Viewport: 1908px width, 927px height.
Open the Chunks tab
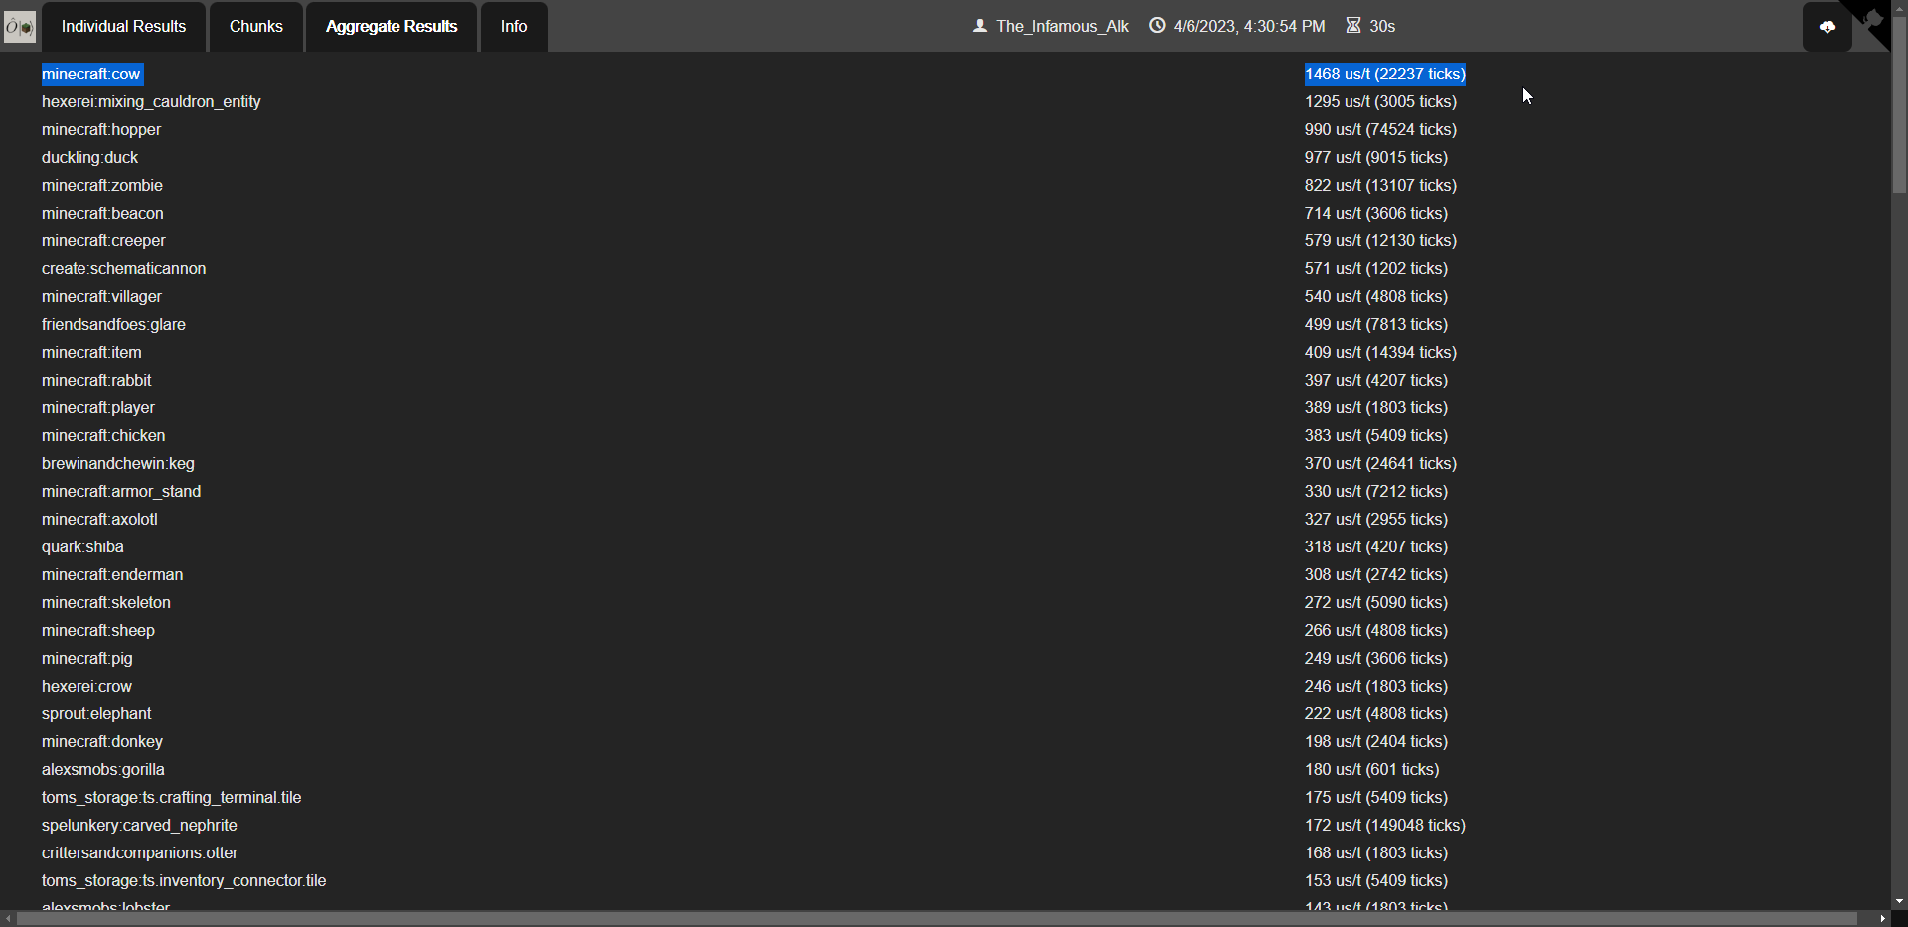point(256,27)
